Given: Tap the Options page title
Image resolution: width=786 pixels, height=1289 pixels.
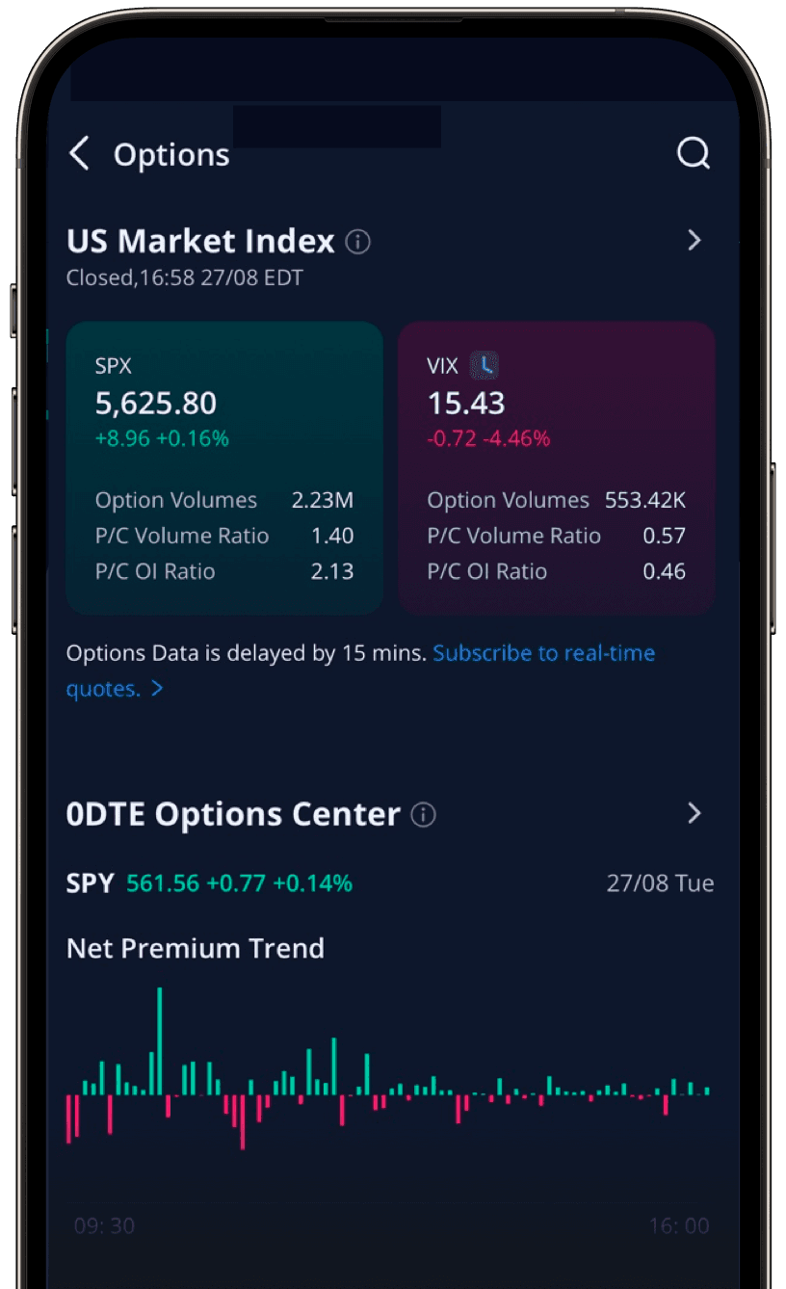Looking at the screenshot, I should tap(171, 155).
